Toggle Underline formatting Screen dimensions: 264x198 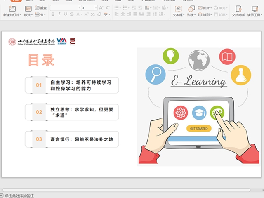click(65, 14)
